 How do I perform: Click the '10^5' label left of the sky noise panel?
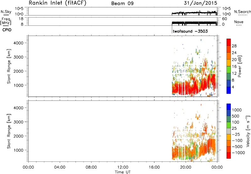(19, 9)
